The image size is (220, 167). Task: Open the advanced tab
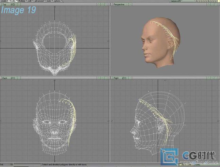(39, 1)
